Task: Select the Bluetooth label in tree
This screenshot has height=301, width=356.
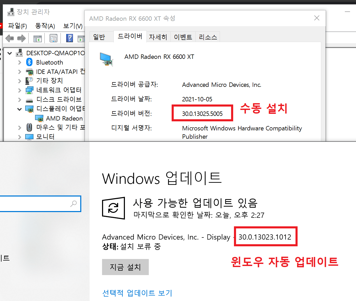Action: point(50,62)
